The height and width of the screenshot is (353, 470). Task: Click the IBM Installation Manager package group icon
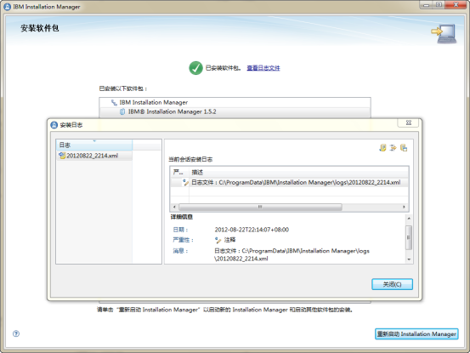pyautogui.click(x=114, y=103)
